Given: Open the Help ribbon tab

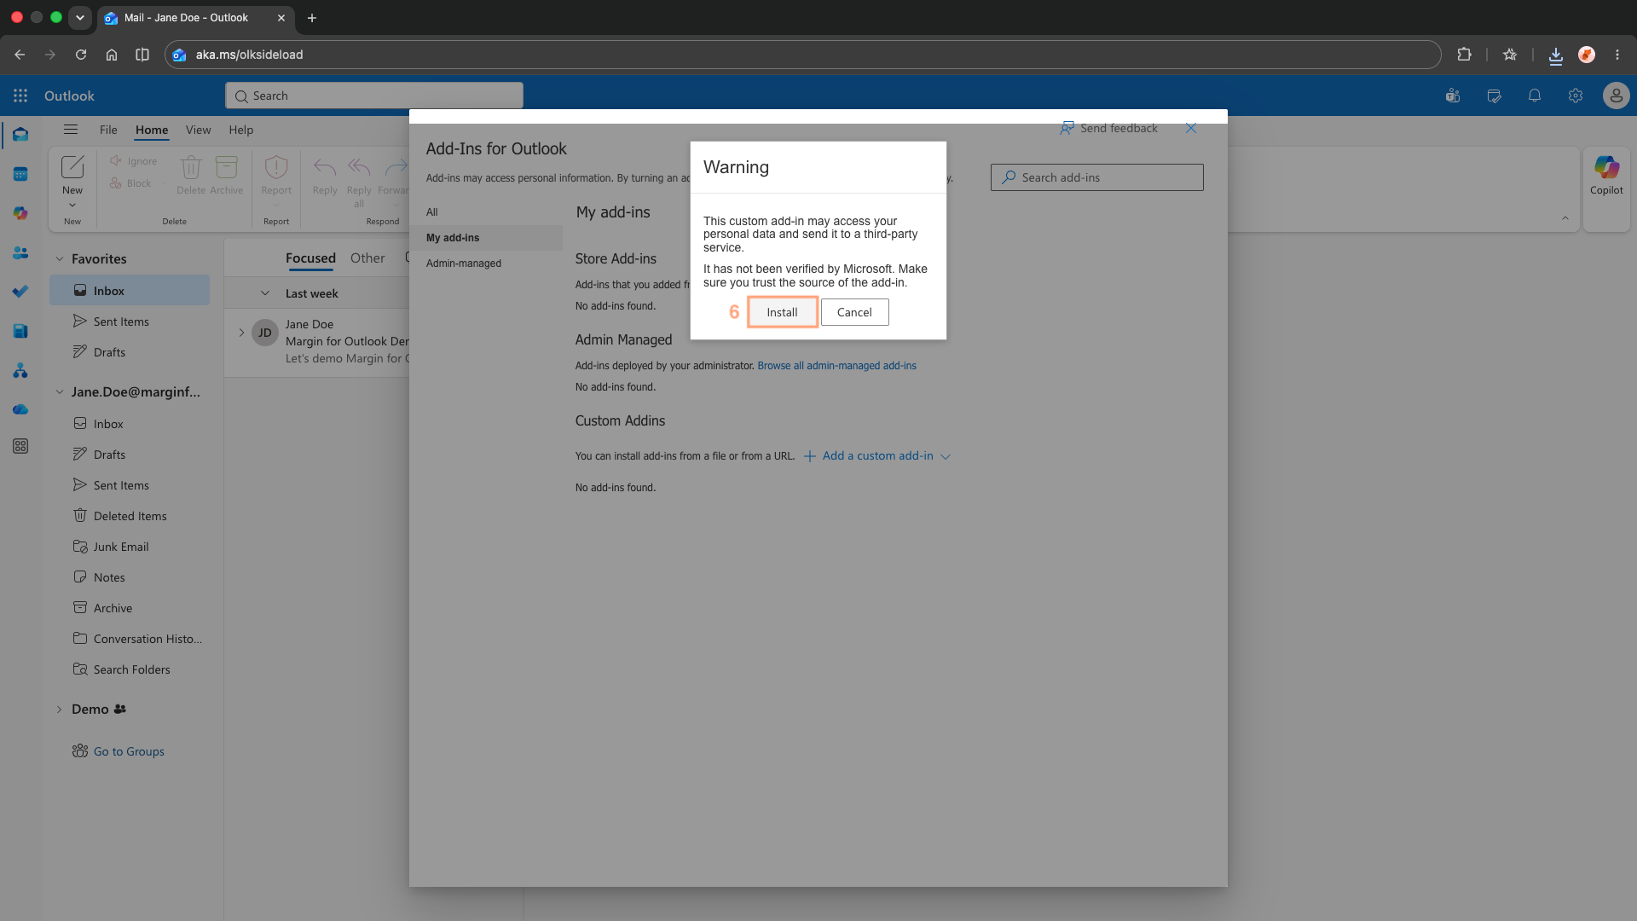Looking at the screenshot, I should pyautogui.click(x=241, y=130).
